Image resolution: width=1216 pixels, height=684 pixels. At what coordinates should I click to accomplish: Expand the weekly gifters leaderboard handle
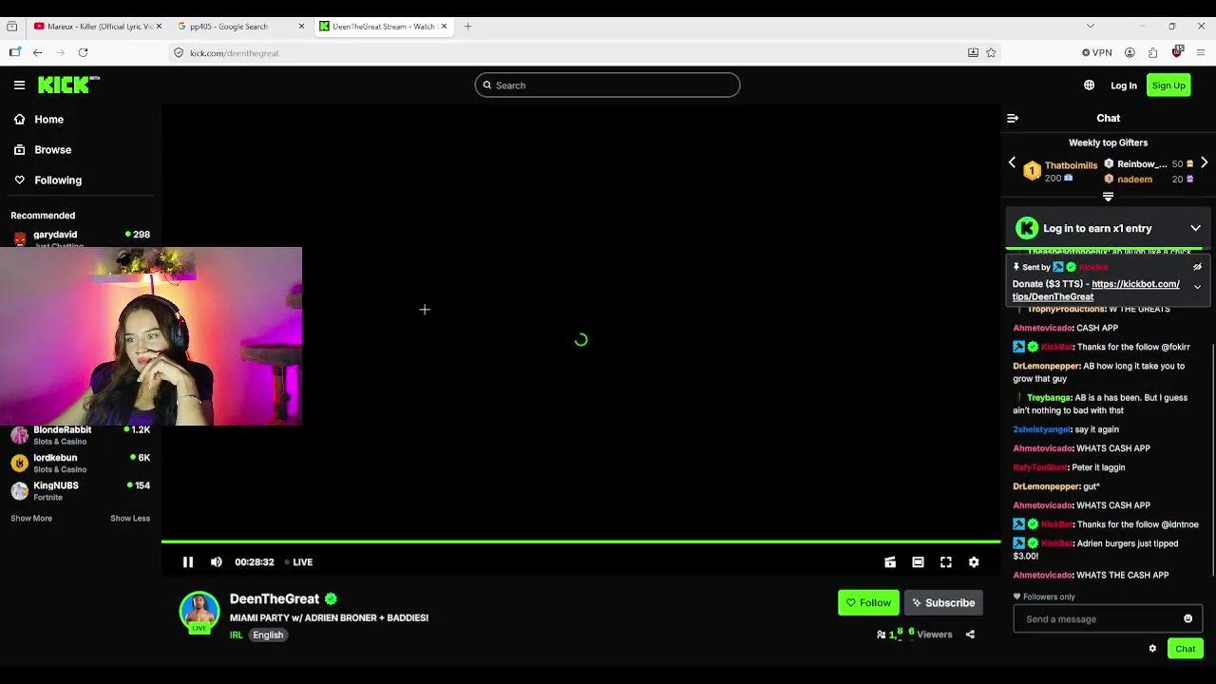coord(1108,198)
